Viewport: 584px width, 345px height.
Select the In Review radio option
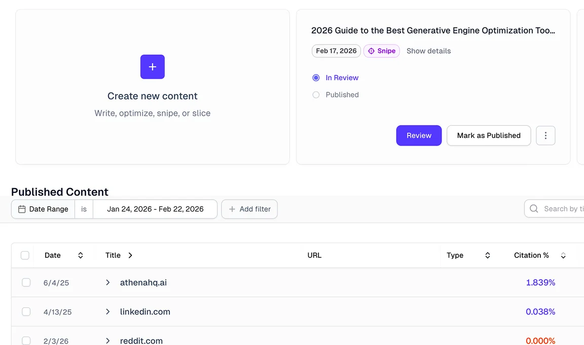[x=316, y=78]
